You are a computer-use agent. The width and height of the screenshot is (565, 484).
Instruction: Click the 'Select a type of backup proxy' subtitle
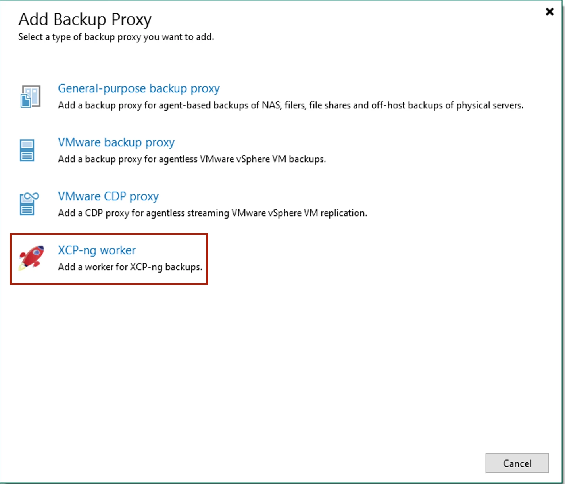click(x=116, y=37)
